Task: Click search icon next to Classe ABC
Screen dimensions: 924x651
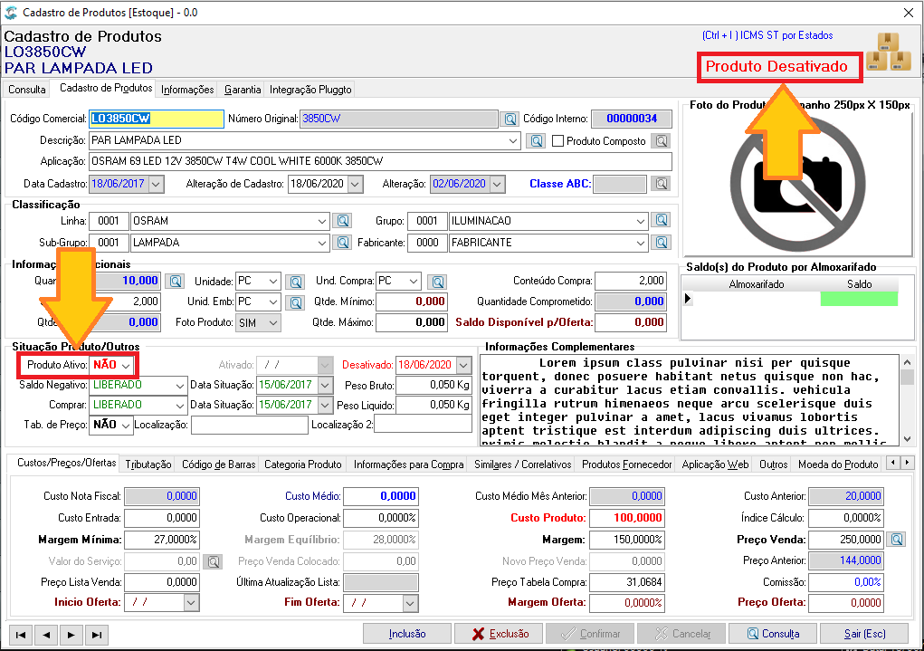Action: [x=662, y=184]
